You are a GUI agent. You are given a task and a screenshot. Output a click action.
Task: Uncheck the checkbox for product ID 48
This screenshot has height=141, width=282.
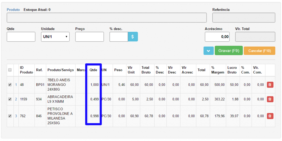[10, 85]
